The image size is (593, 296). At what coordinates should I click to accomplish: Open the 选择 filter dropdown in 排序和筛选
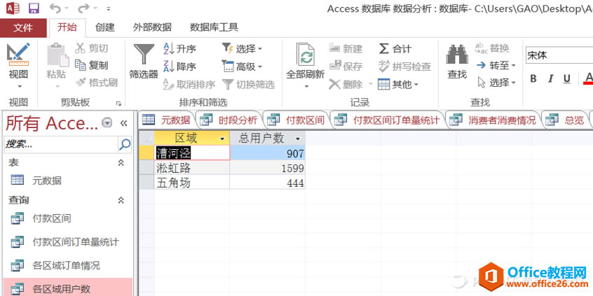pyautogui.click(x=242, y=48)
